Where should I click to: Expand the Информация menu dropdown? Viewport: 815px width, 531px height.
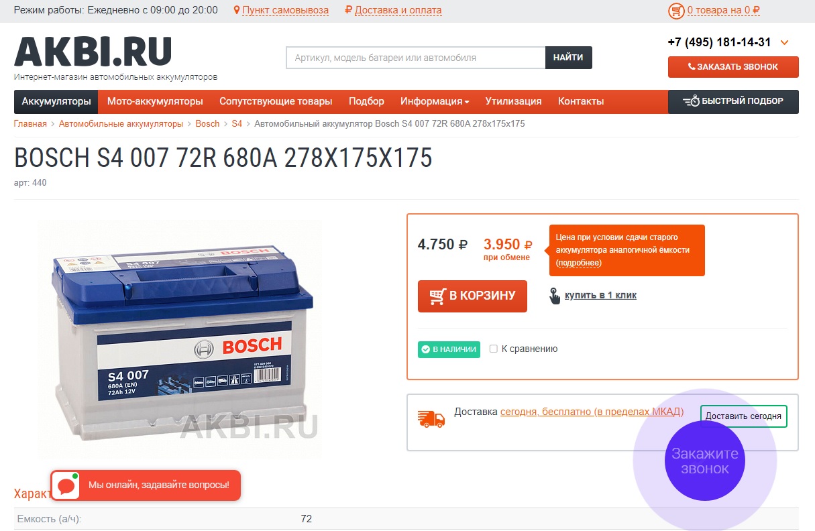tap(435, 101)
